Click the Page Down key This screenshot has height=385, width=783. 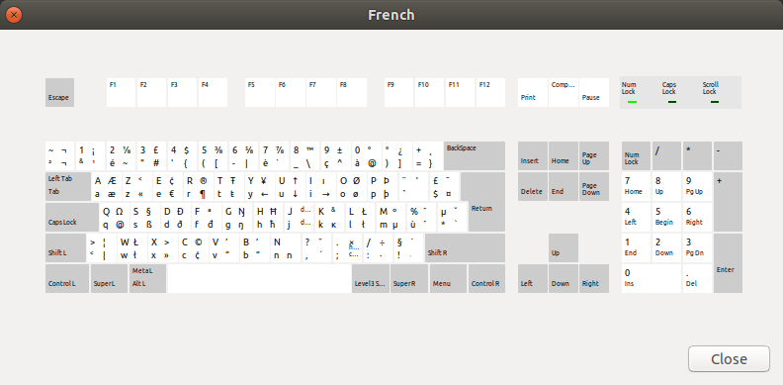pyautogui.click(x=594, y=186)
